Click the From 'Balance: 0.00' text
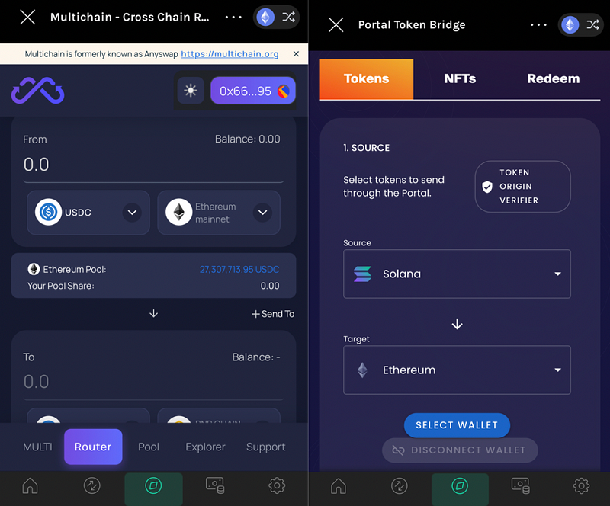The image size is (610, 506). [x=247, y=139]
